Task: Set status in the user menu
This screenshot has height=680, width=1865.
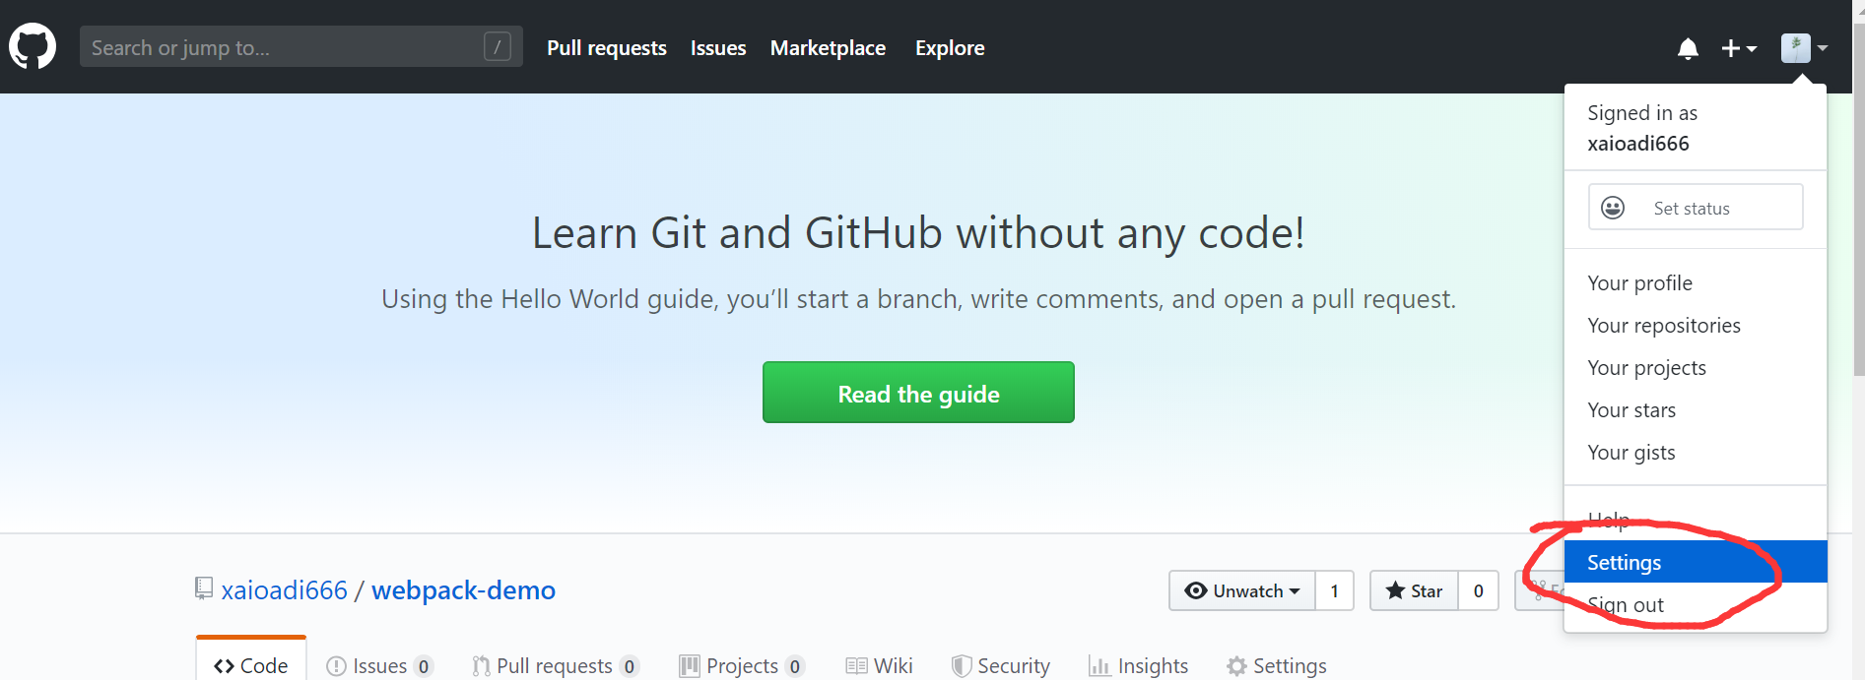Action: [x=1696, y=207]
